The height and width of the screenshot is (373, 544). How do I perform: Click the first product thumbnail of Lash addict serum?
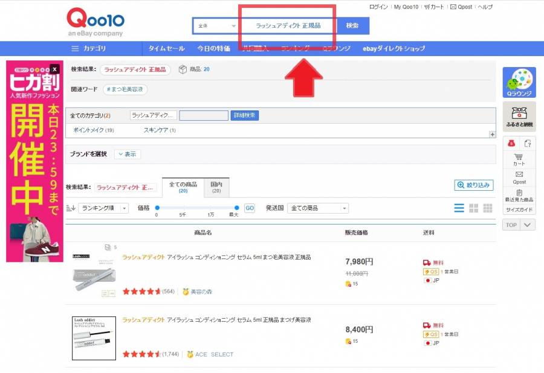94,272
